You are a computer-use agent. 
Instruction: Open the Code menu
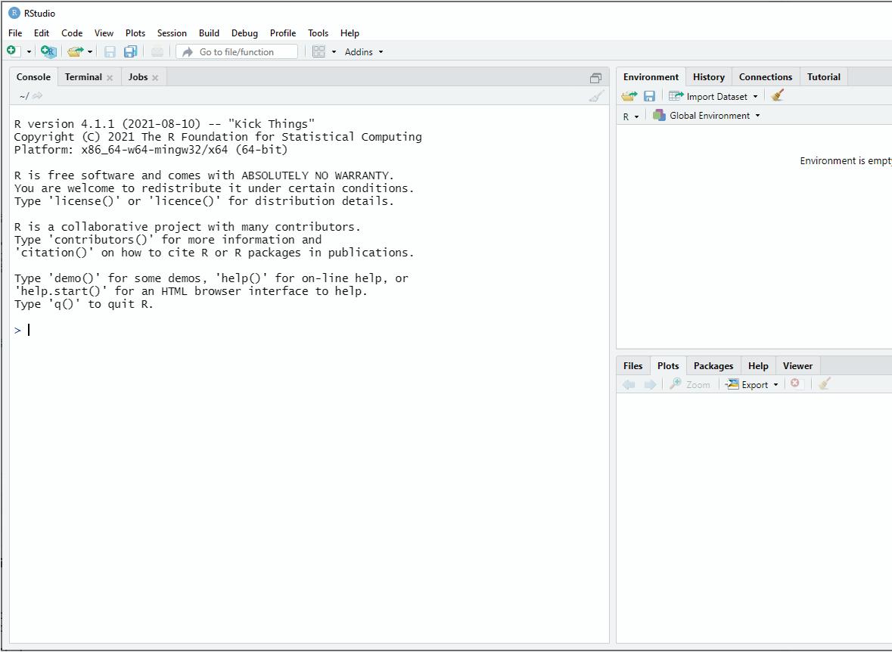(x=72, y=33)
